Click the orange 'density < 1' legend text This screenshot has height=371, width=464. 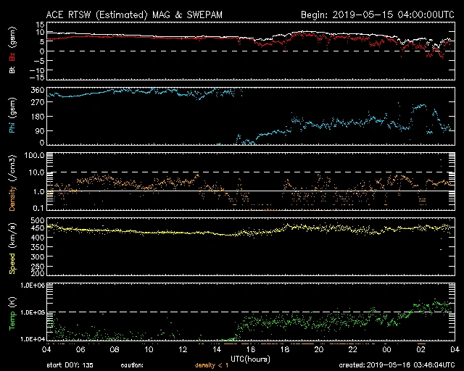click(x=212, y=365)
